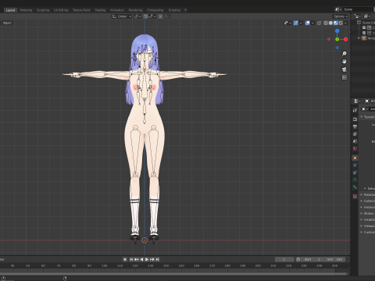Screen dimensions: 375x281
Task: Open the outliner display mode dropdown
Action: click(x=358, y=16)
